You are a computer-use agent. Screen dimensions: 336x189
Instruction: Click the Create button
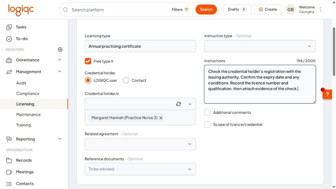(x=268, y=10)
